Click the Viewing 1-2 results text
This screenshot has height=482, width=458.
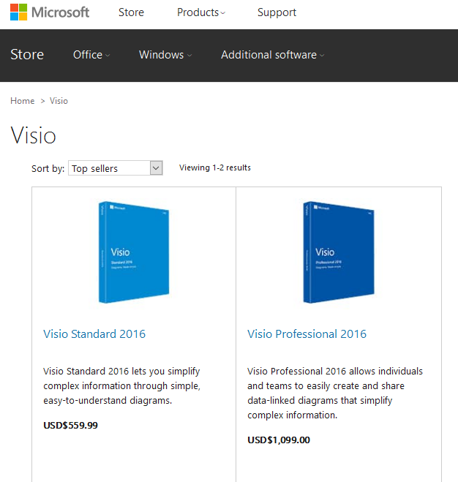pyautogui.click(x=215, y=167)
